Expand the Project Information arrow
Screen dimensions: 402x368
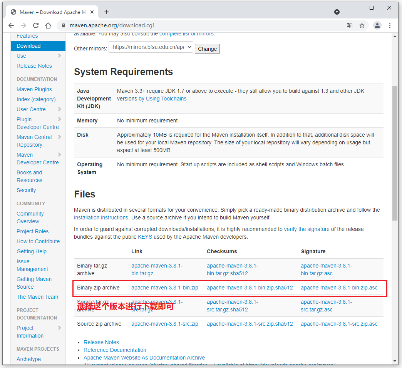point(60,328)
